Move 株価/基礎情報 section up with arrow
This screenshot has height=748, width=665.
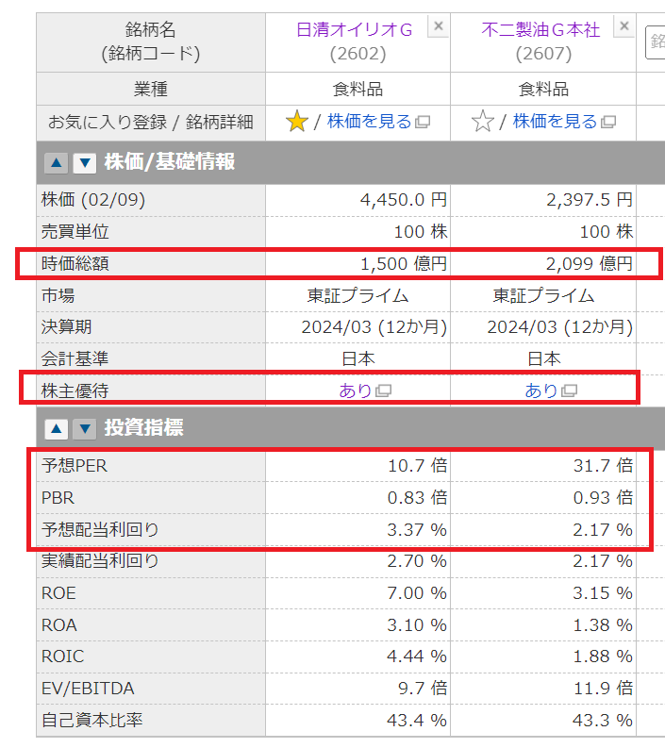pos(57,162)
